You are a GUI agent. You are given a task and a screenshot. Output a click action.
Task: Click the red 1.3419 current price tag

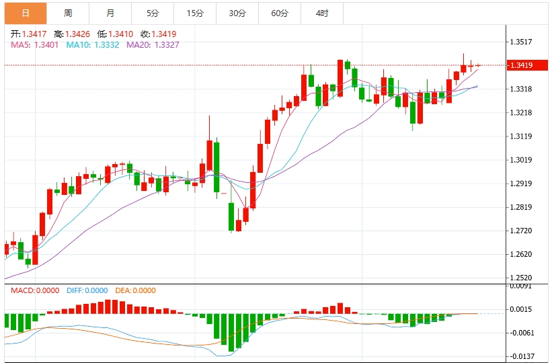(x=522, y=65)
